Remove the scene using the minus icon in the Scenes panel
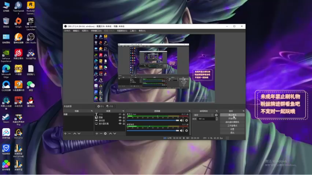The height and width of the screenshot is (175, 312). click(69, 133)
